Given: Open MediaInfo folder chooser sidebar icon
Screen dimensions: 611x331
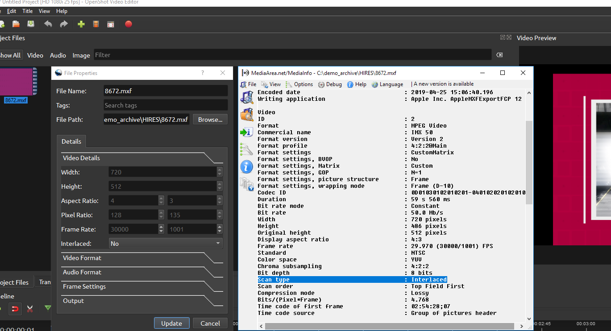Looking at the screenshot, I should pos(247,115).
